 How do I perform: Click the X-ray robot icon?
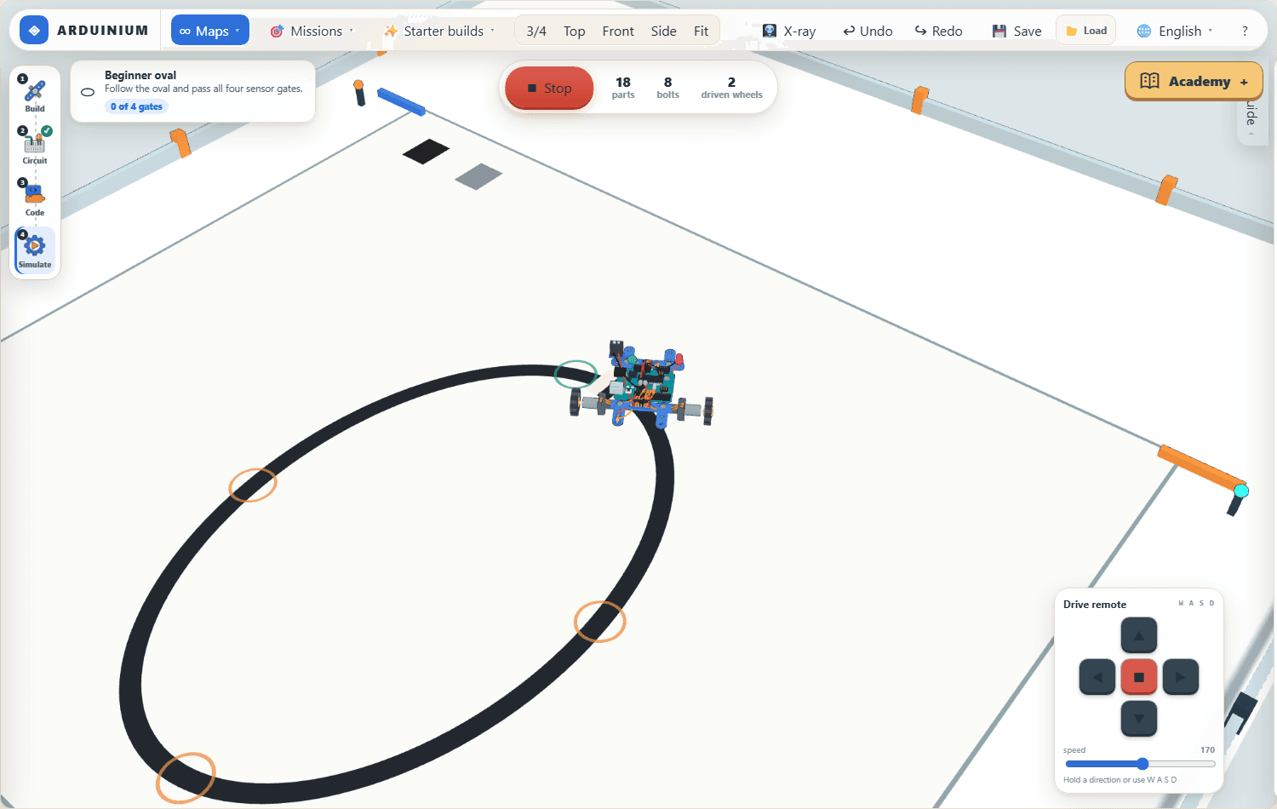click(x=770, y=31)
